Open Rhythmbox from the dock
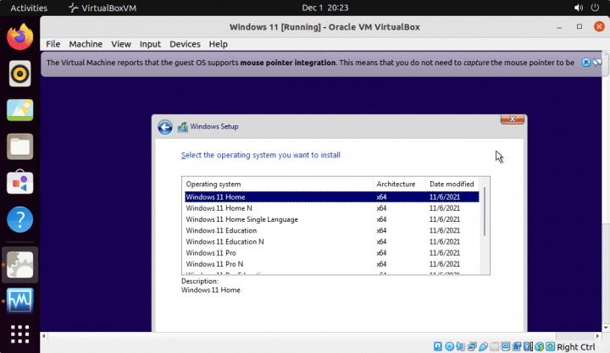The image size is (610, 353). [x=19, y=74]
